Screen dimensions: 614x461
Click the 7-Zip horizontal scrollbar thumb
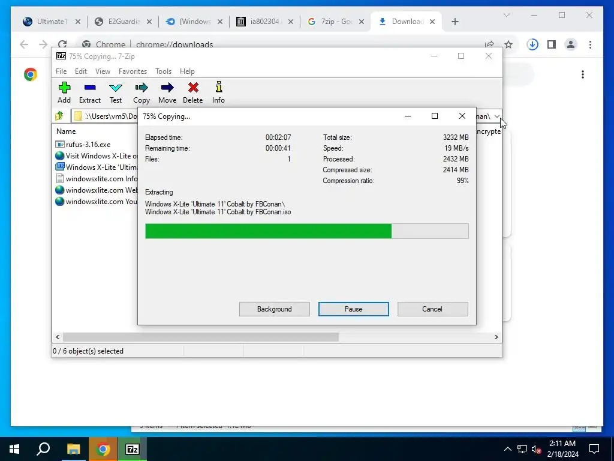click(x=200, y=337)
